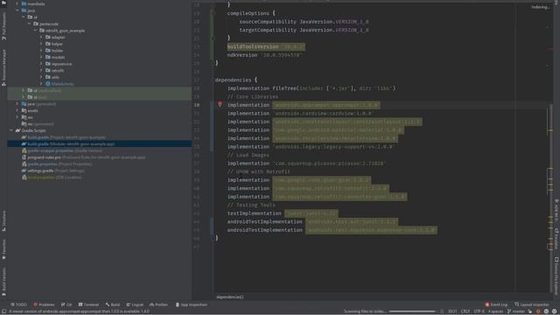Click the dependencies{} breadcrumb
Screen dimensions: 560x315
click(x=229, y=297)
